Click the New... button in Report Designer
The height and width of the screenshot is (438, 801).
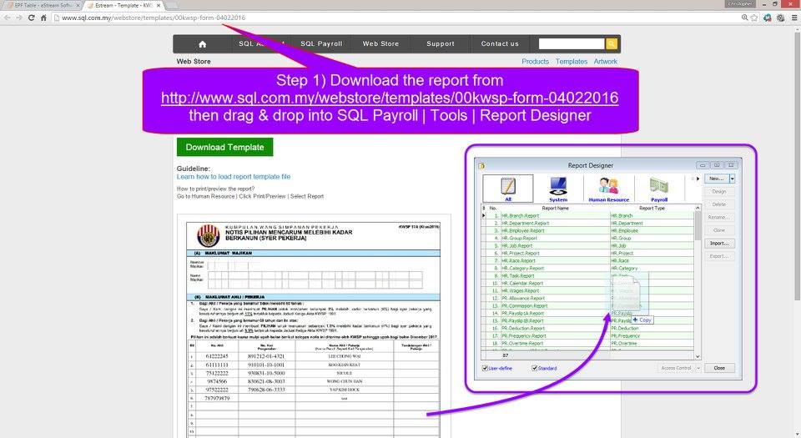coord(716,179)
